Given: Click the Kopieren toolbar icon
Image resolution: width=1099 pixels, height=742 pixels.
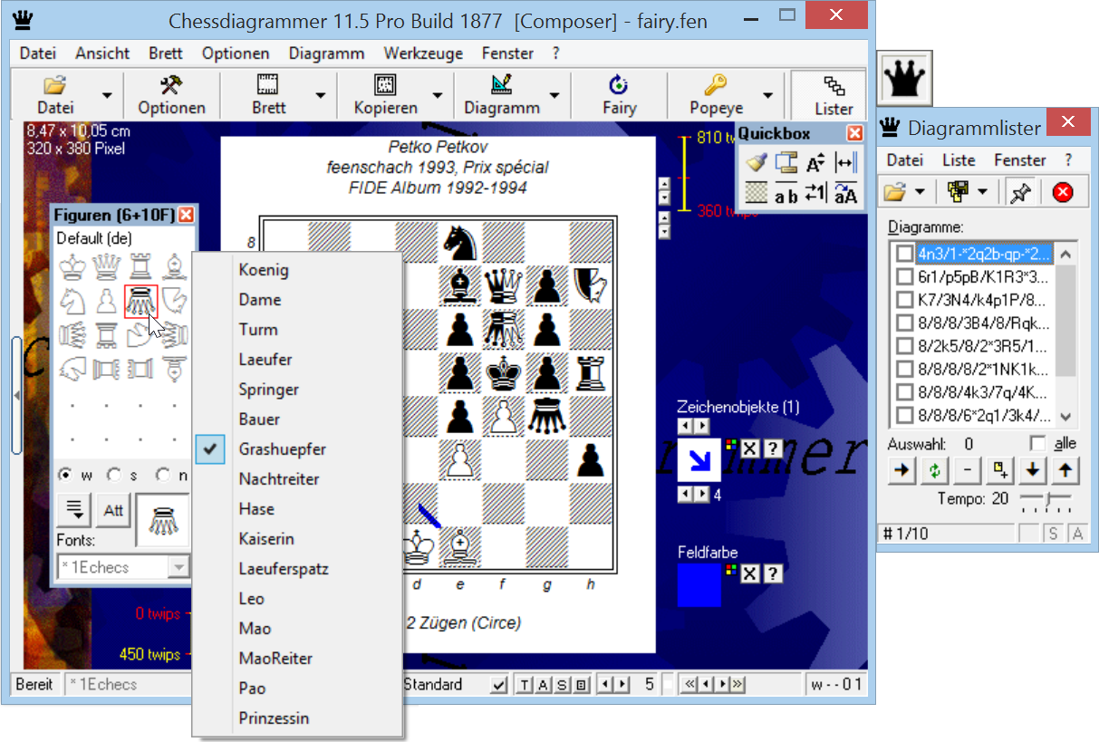Looking at the screenshot, I should point(386,85).
